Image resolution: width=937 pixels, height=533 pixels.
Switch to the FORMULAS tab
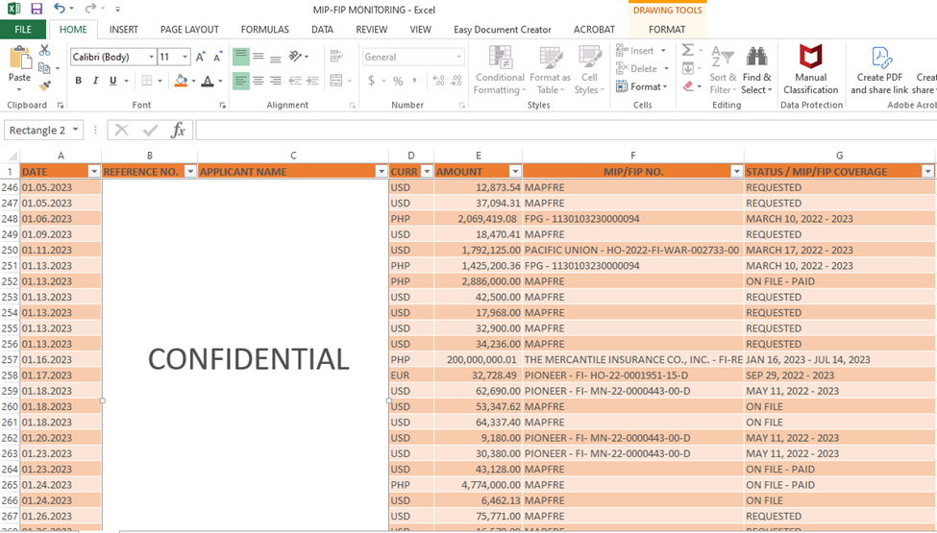[264, 29]
